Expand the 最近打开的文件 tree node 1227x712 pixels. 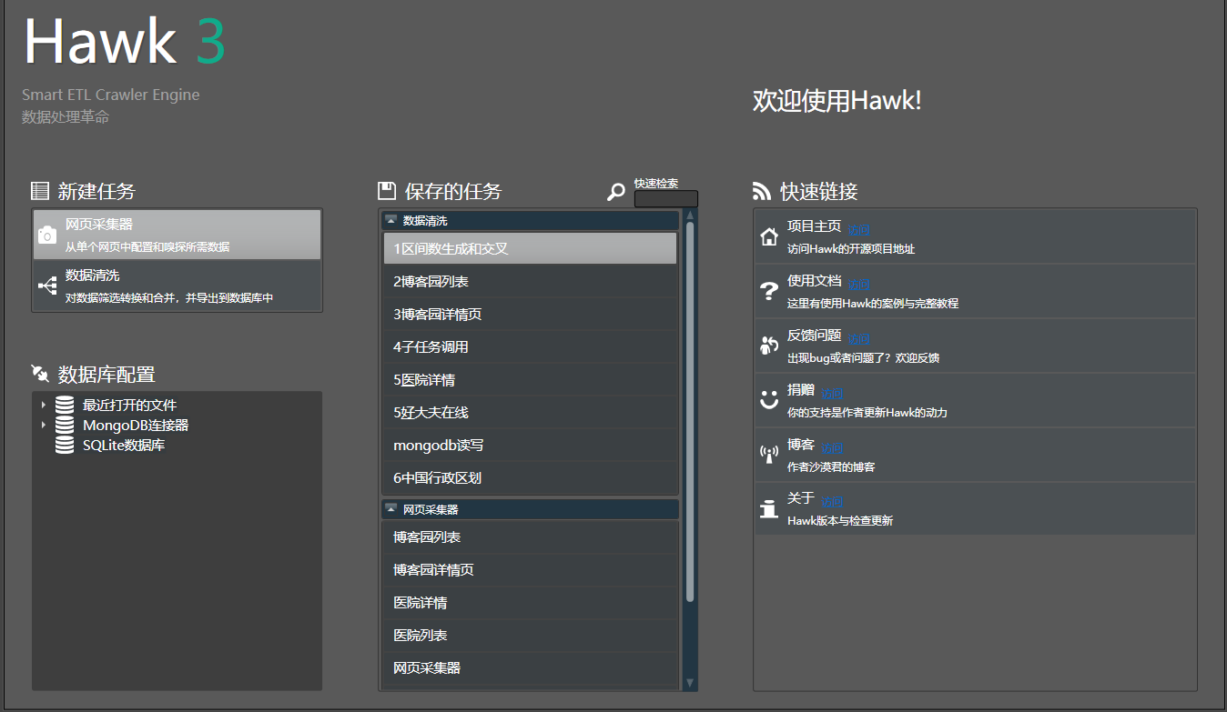pos(43,405)
